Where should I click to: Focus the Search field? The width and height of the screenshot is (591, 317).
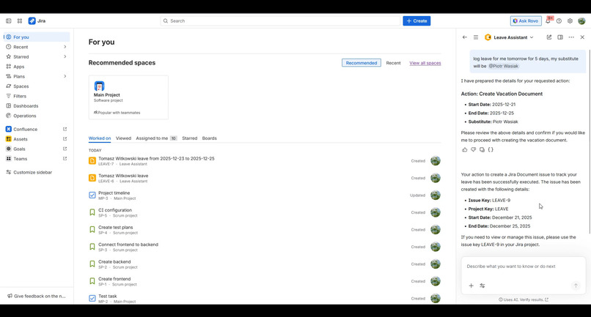point(280,21)
